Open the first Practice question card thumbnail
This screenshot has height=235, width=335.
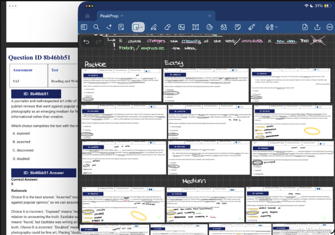pos(121,85)
